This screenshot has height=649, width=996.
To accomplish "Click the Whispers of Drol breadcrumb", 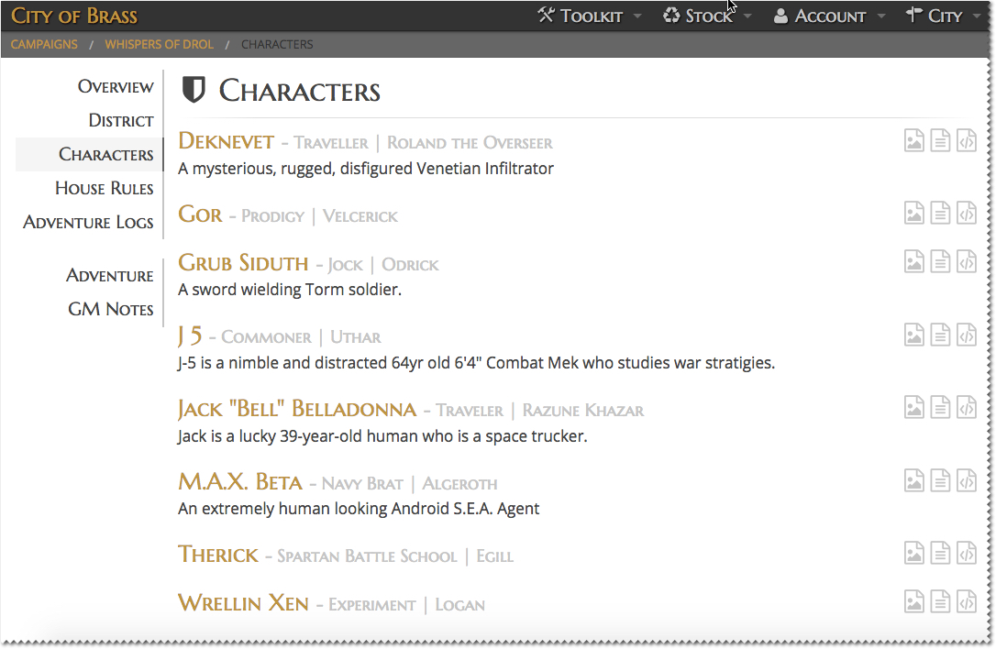I will 159,44.
